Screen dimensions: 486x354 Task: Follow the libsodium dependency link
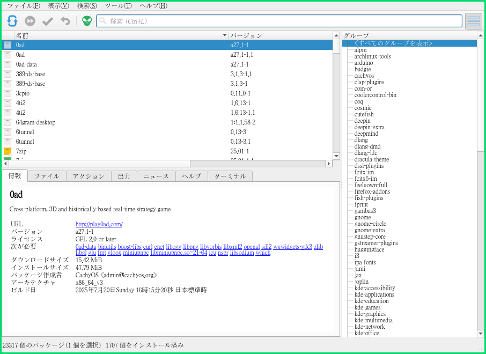(x=242, y=253)
